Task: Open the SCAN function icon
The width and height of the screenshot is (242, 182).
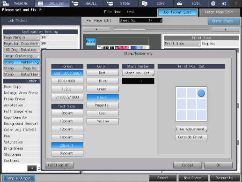Action: coord(179,3)
